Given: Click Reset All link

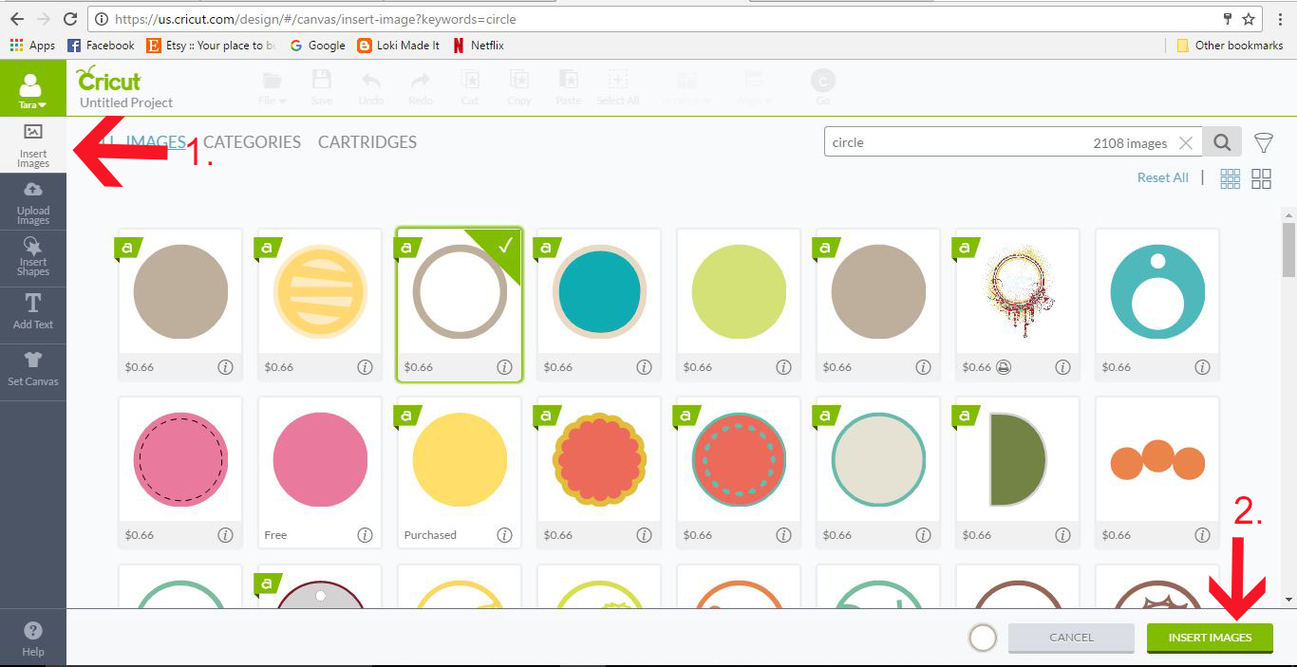Looking at the screenshot, I should (x=1163, y=177).
